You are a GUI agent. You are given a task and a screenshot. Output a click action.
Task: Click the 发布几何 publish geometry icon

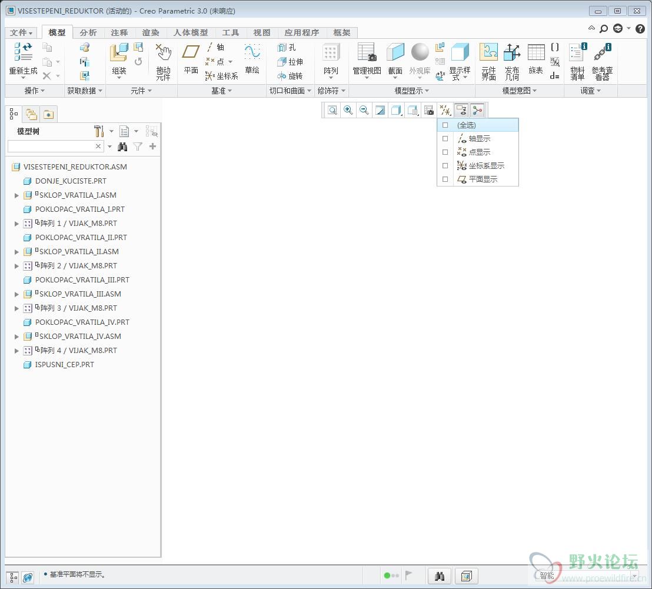pos(512,52)
